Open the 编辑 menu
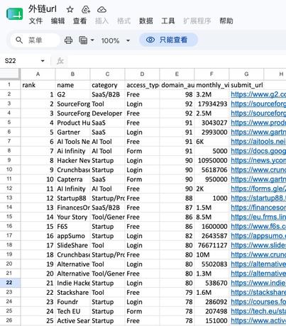This screenshot has height=326, width=286. [57, 21]
